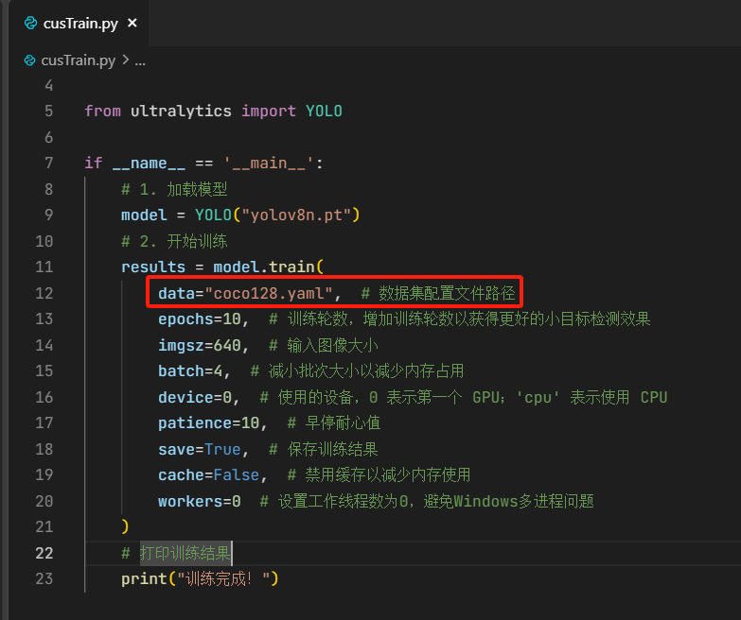Click the breadcrumb chevron separator
The height and width of the screenshot is (620, 741).
coord(125,60)
